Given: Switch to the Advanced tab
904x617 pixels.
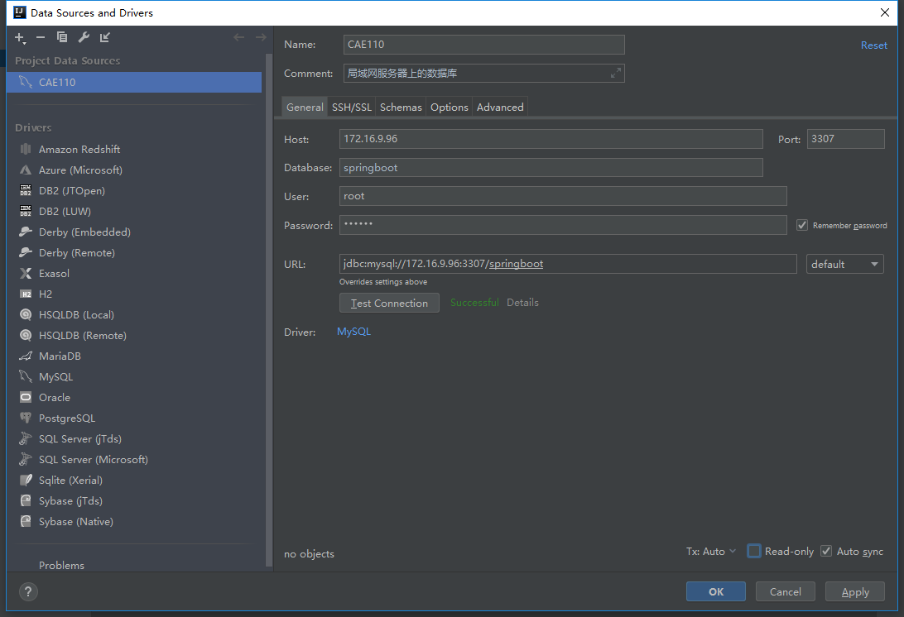Looking at the screenshot, I should [500, 108].
